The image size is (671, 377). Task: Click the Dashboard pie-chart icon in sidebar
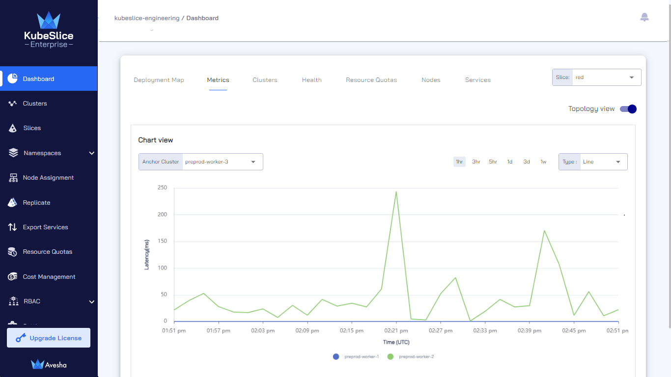pyautogui.click(x=13, y=79)
